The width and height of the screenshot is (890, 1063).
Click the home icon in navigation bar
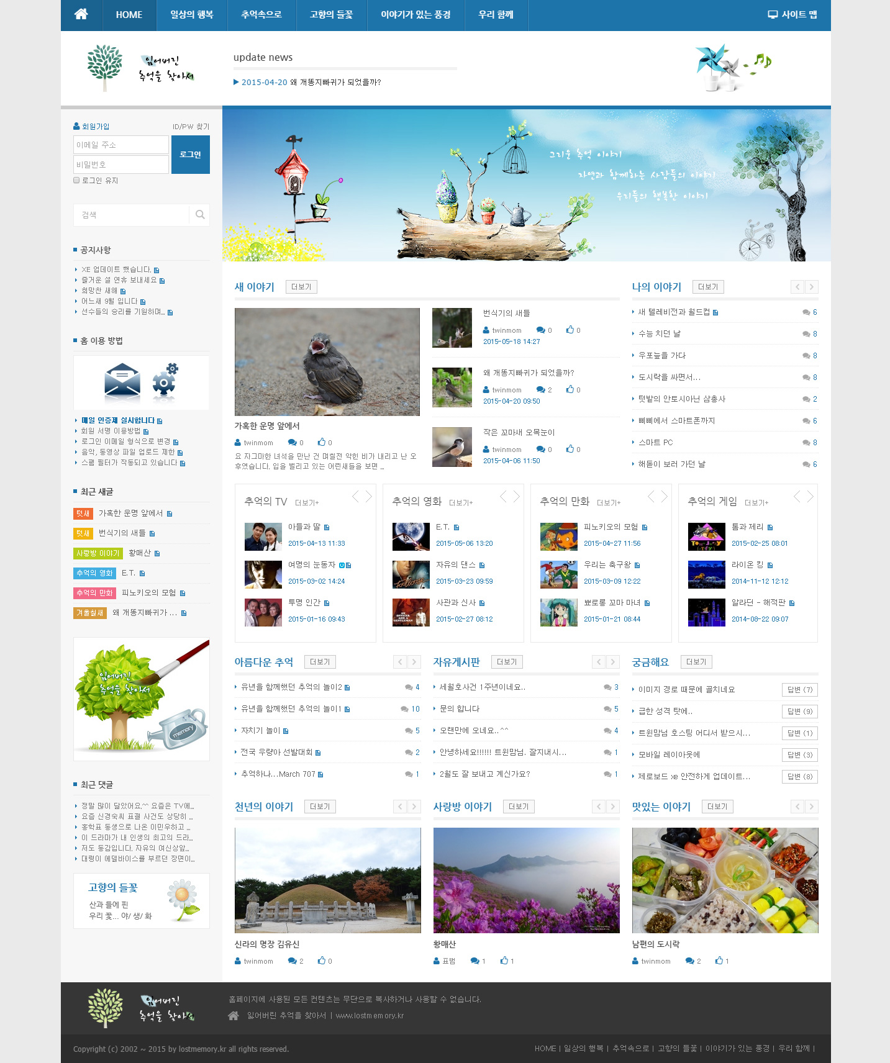(x=81, y=14)
